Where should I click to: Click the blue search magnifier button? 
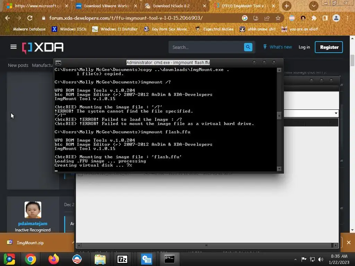click(248, 47)
